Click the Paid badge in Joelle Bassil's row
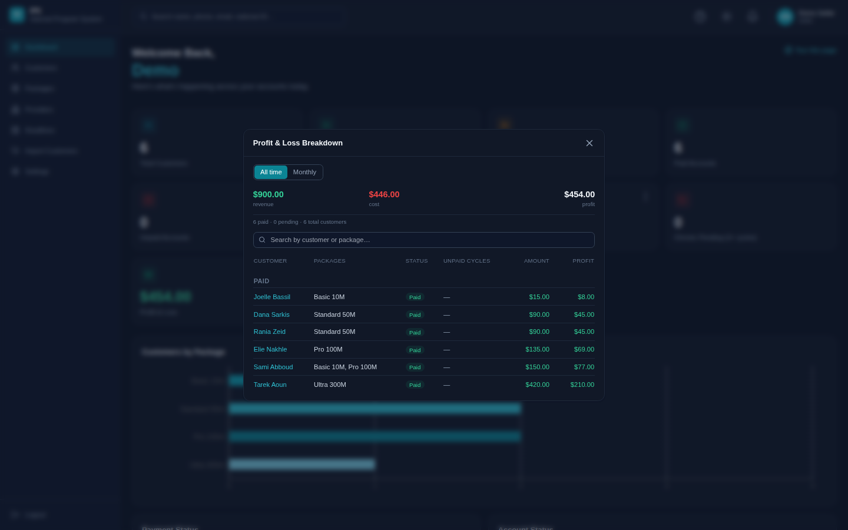 pyautogui.click(x=415, y=297)
